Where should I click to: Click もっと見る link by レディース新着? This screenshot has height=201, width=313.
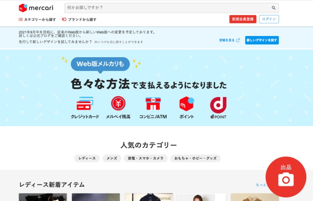tap(261, 185)
